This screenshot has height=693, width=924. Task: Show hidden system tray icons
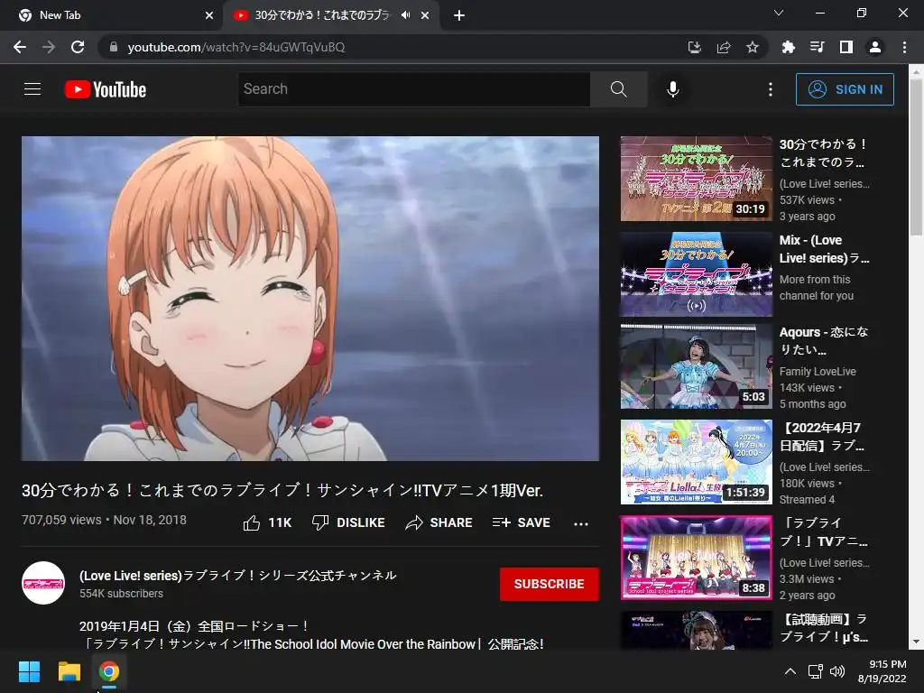(790, 671)
